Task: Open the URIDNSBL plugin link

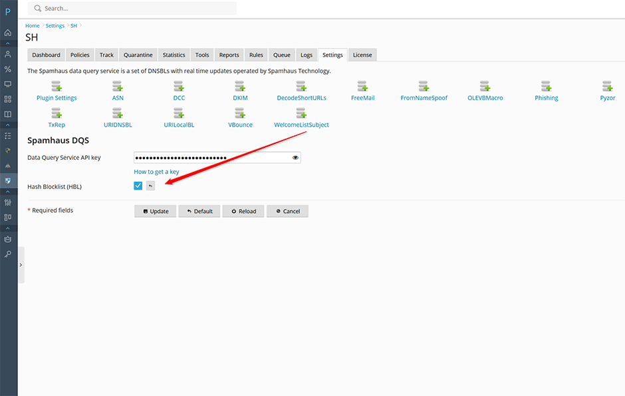Action: 118,125
